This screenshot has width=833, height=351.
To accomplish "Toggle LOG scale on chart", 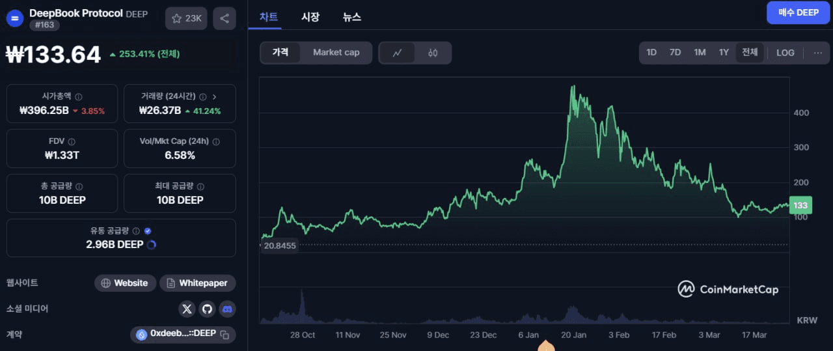I will tap(785, 53).
